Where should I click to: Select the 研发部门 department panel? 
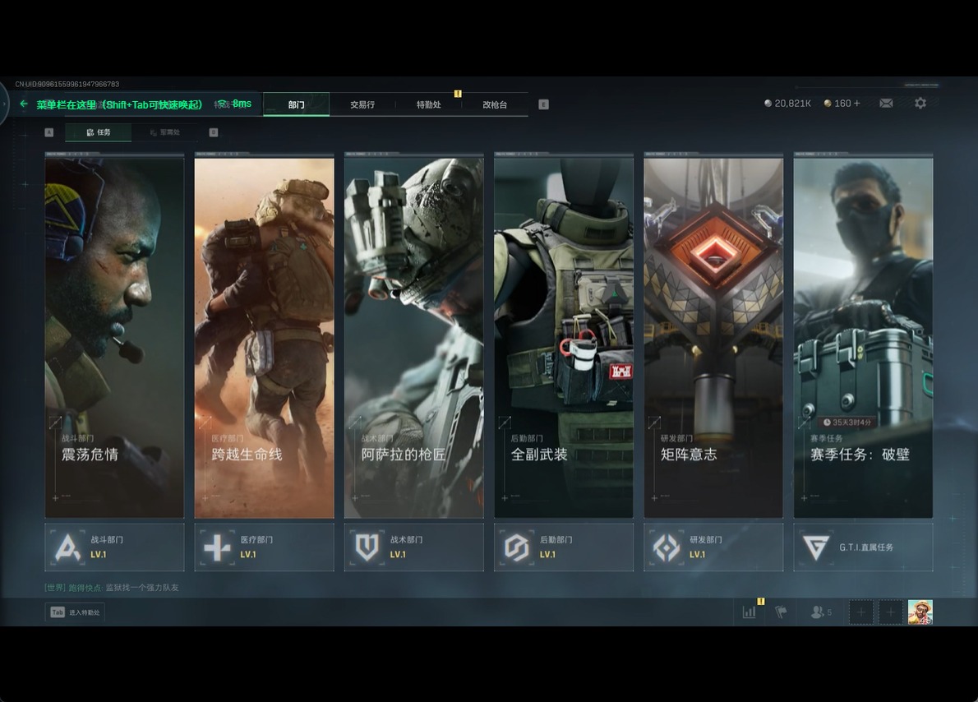point(713,547)
